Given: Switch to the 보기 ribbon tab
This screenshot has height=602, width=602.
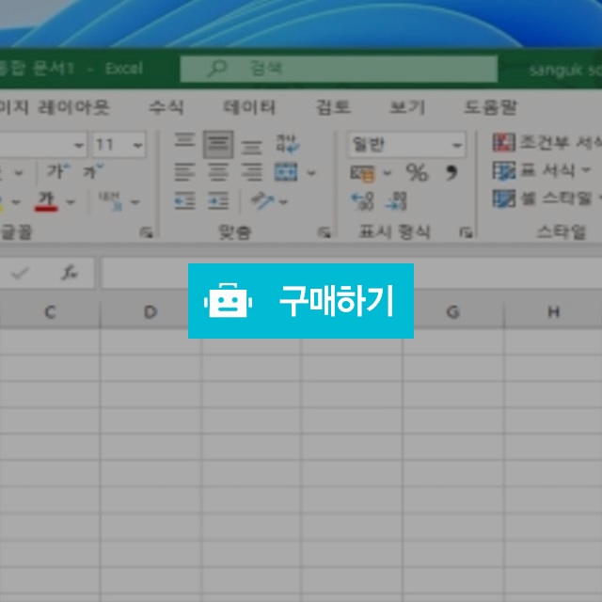Looking at the screenshot, I should click(407, 107).
